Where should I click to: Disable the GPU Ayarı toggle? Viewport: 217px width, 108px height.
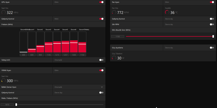[102, 2]
